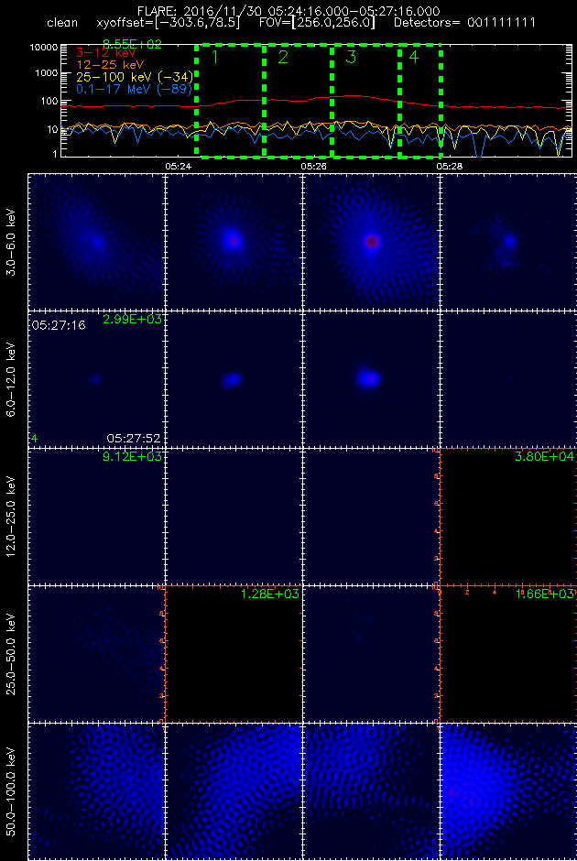
Task: Click the 3.0-6.0 keV row label
Action: (12, 242)
